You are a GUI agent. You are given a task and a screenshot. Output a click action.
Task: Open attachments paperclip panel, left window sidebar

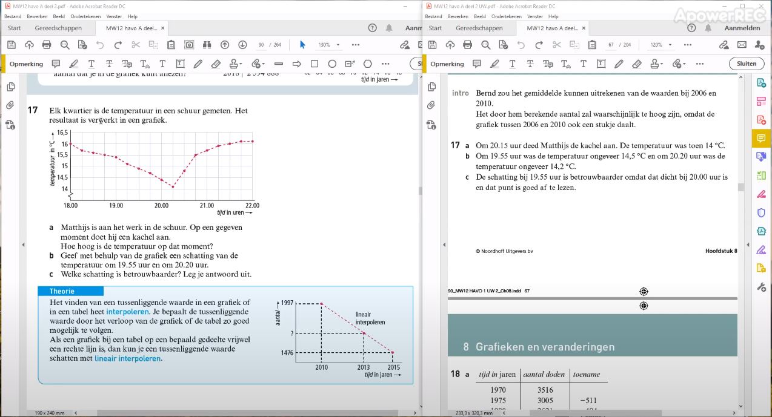pyautogui.click(x=10, y=105)
